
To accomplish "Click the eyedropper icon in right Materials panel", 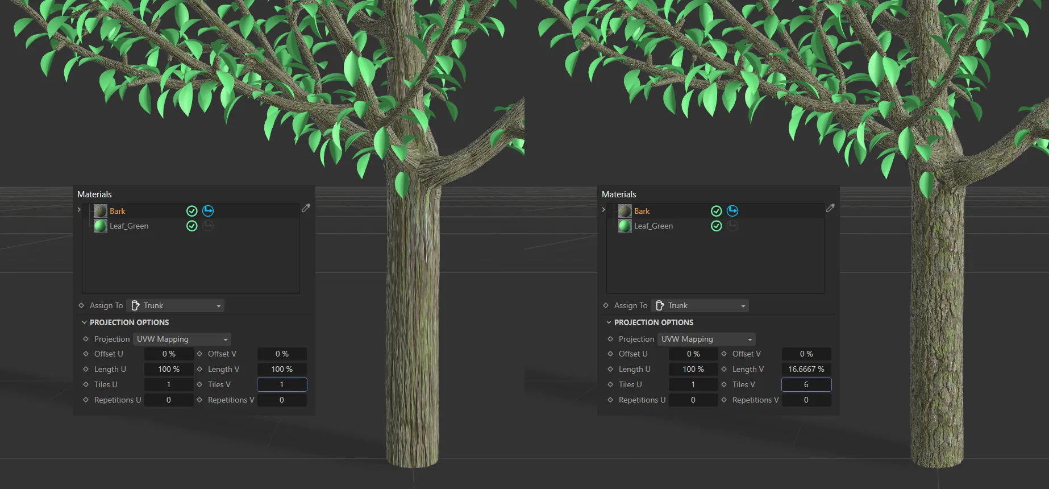I will 830,208.
